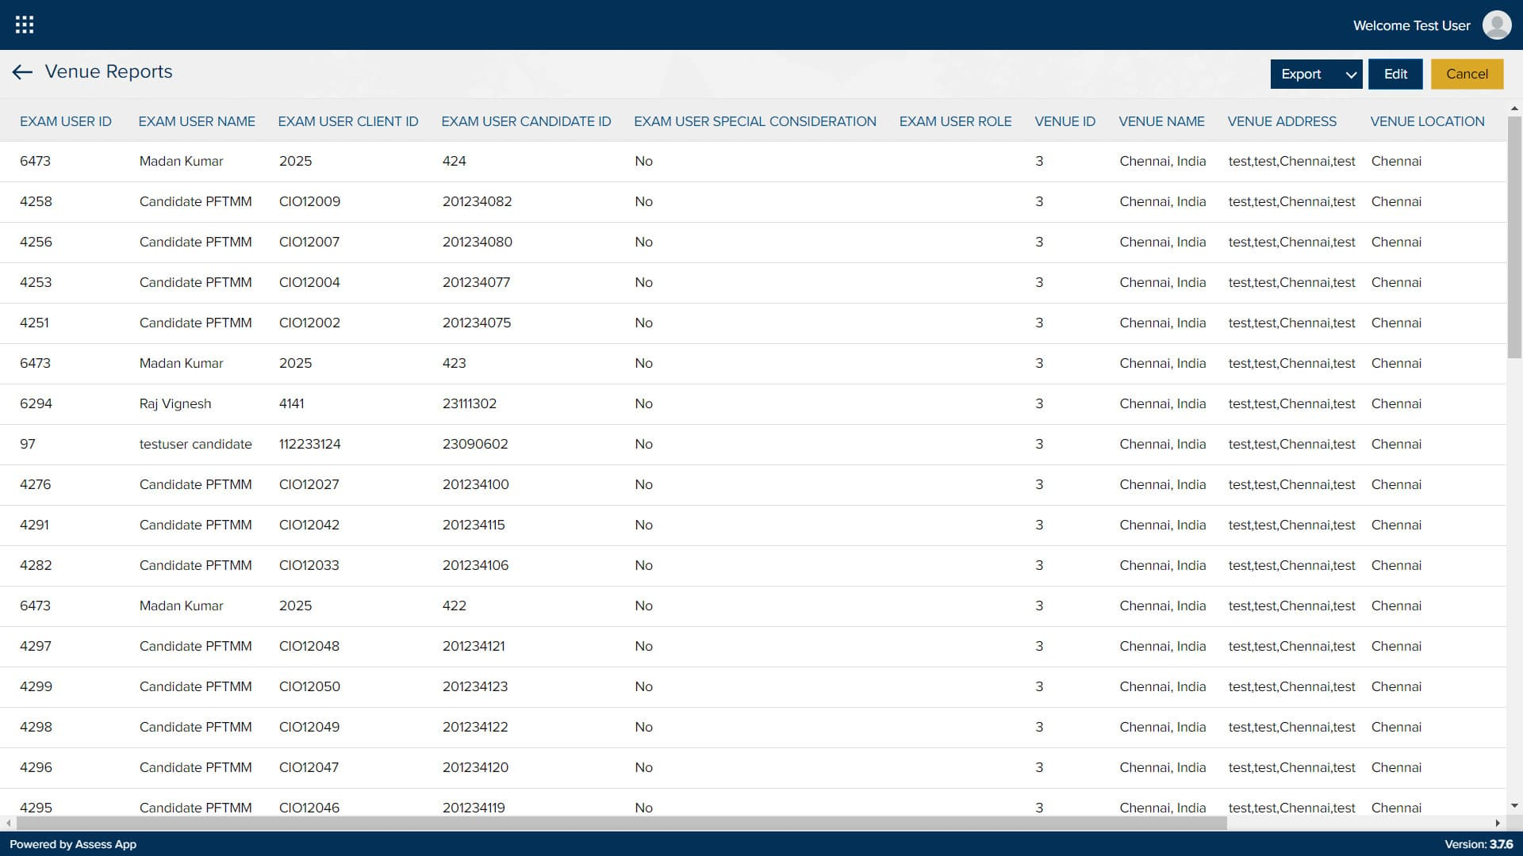Viewport: 1523px width, 856px height.
Task: Select candidate ID cell 424
Action: (454, 161)
